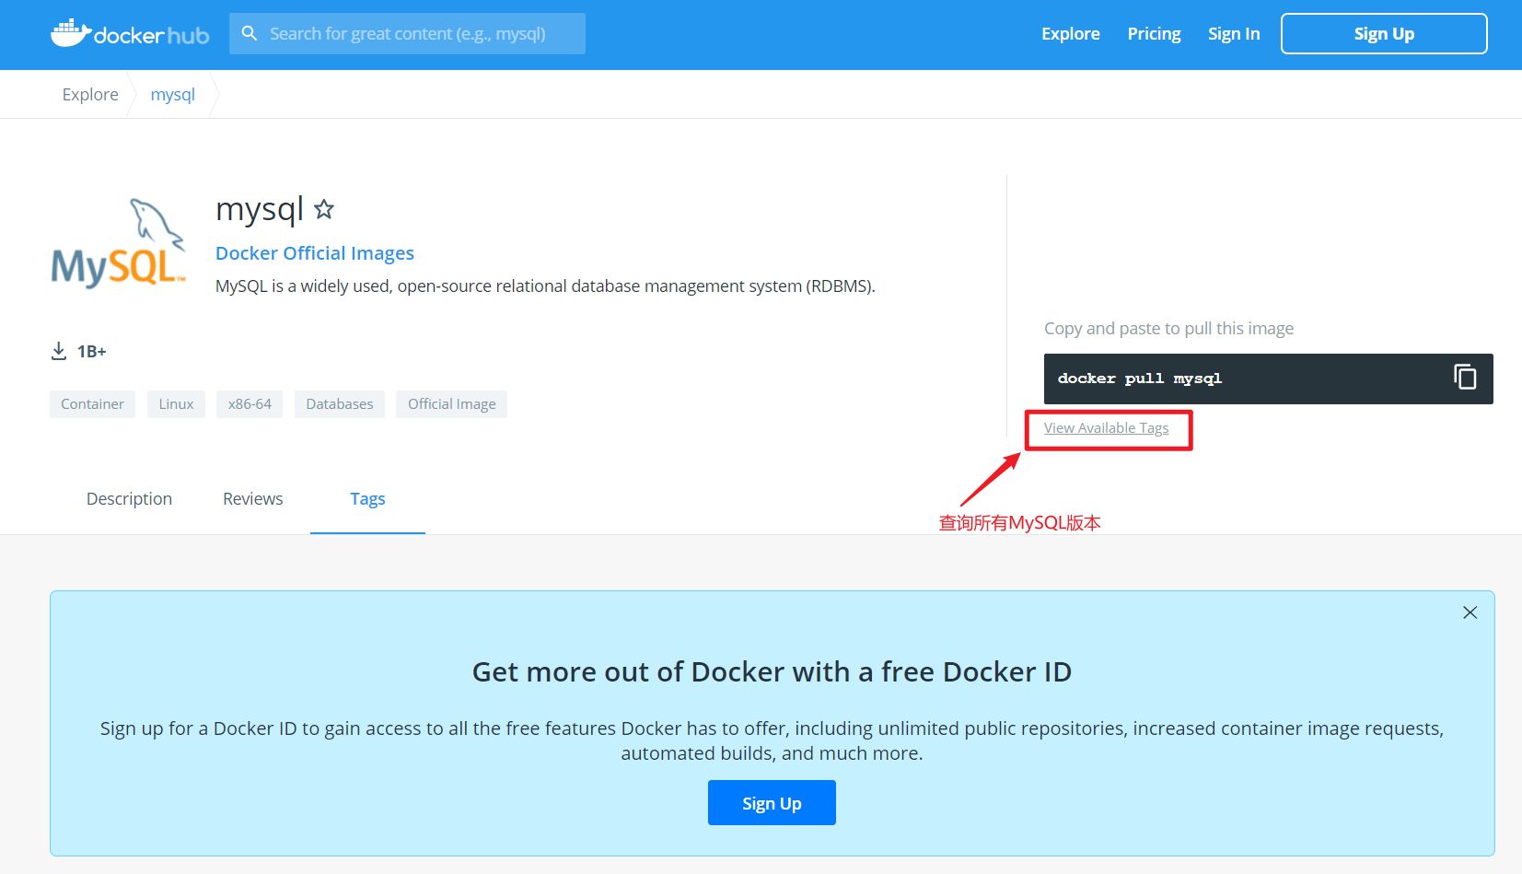Image resolution: width=1522 pixels, height=874 pixels.
Task: Click the docker pull mysql command text
Action: pos(1140,379)
